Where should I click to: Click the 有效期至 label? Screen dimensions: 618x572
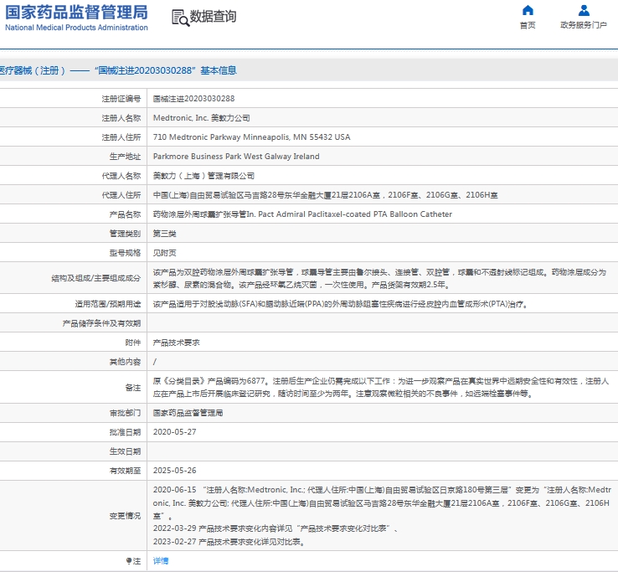125,471
